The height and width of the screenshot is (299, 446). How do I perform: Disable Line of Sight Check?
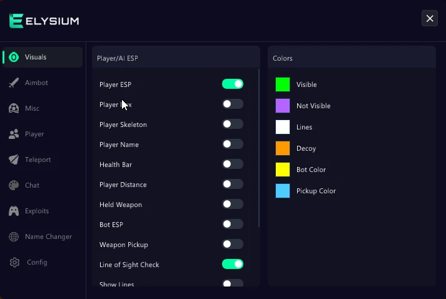233,264
